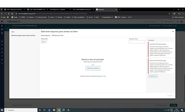Screen dimensions: 185x112
Task: Expand the collapsed sidebar arrow
Action: (1, 37)
